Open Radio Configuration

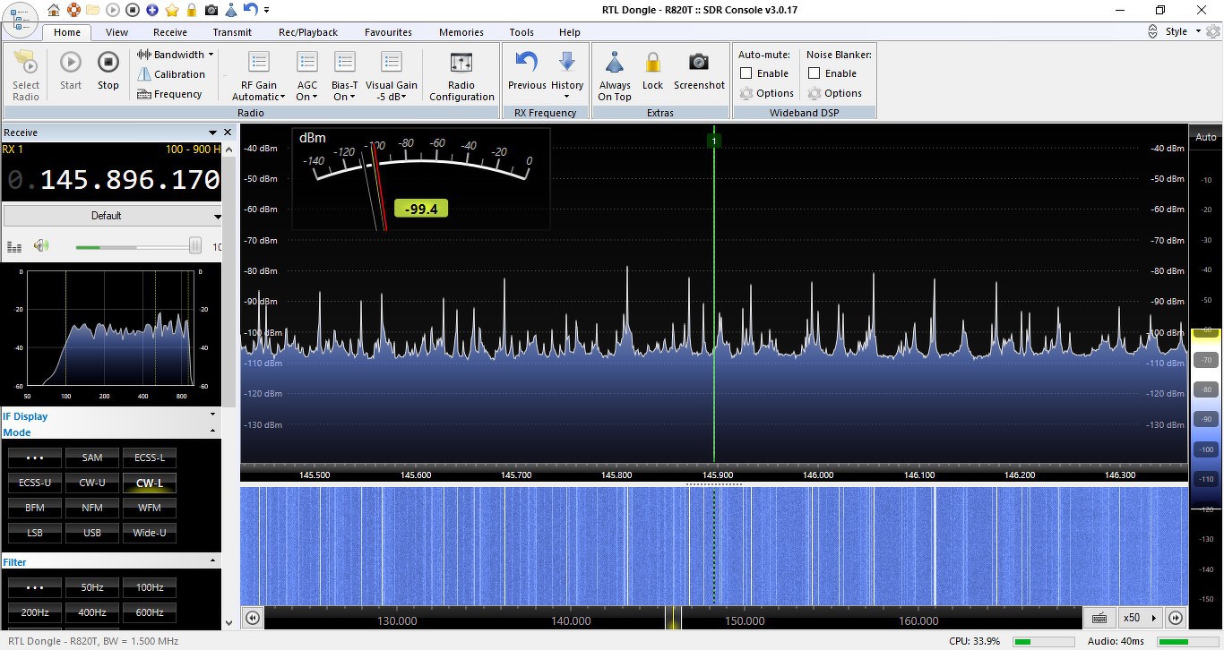point(461,77)
